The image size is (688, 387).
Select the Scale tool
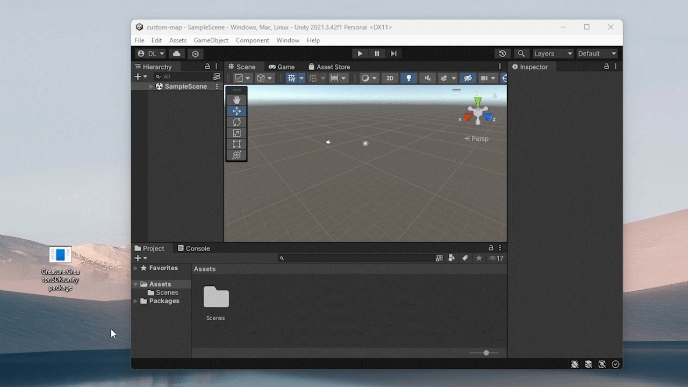point(236,133)
